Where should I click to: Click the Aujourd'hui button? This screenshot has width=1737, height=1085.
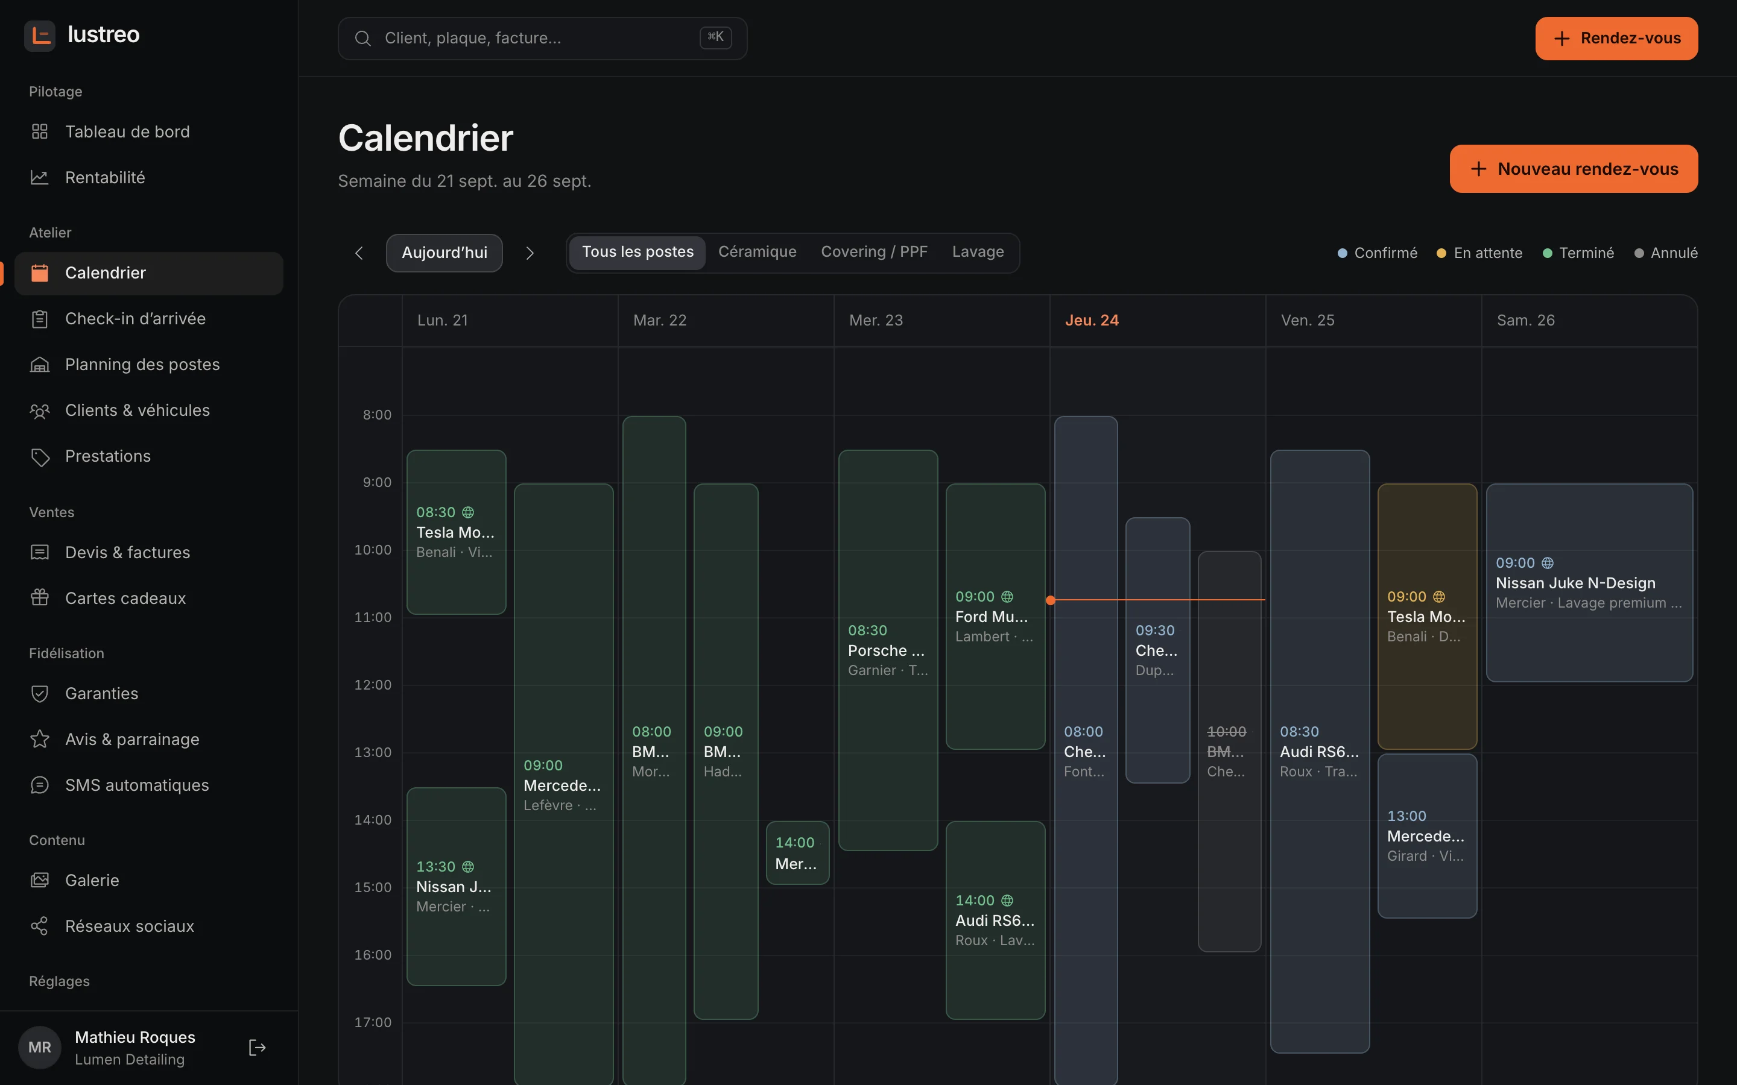(445, 253)
